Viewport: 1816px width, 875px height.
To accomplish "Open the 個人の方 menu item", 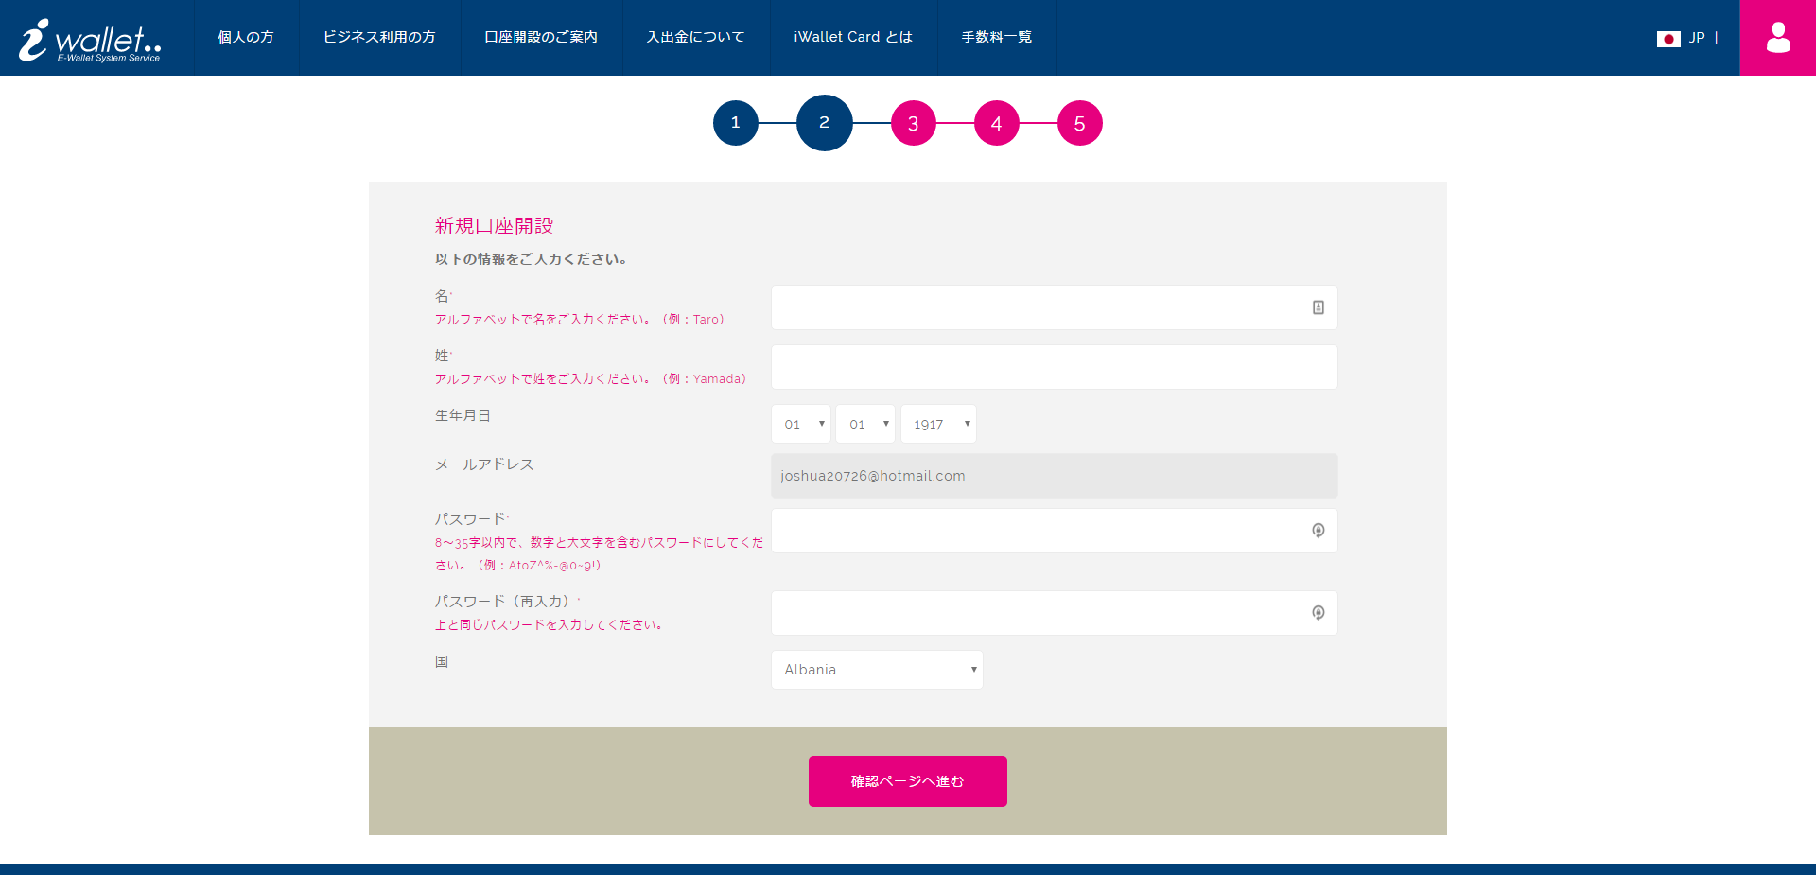I will coord(246,37).
